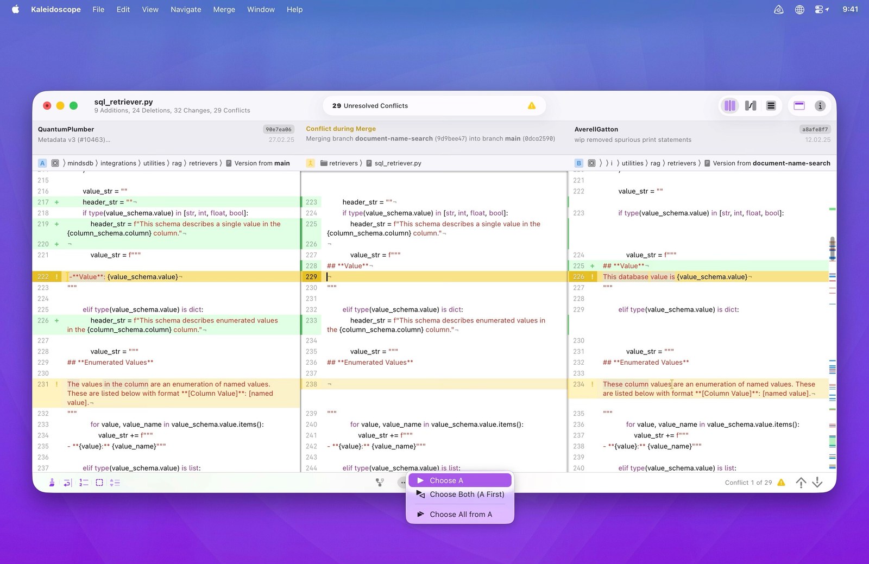Image resolution: width=869 pixels, height=564 pixels.
Task: Select Choose Both (A First)
Action: (x=460, y=495)
